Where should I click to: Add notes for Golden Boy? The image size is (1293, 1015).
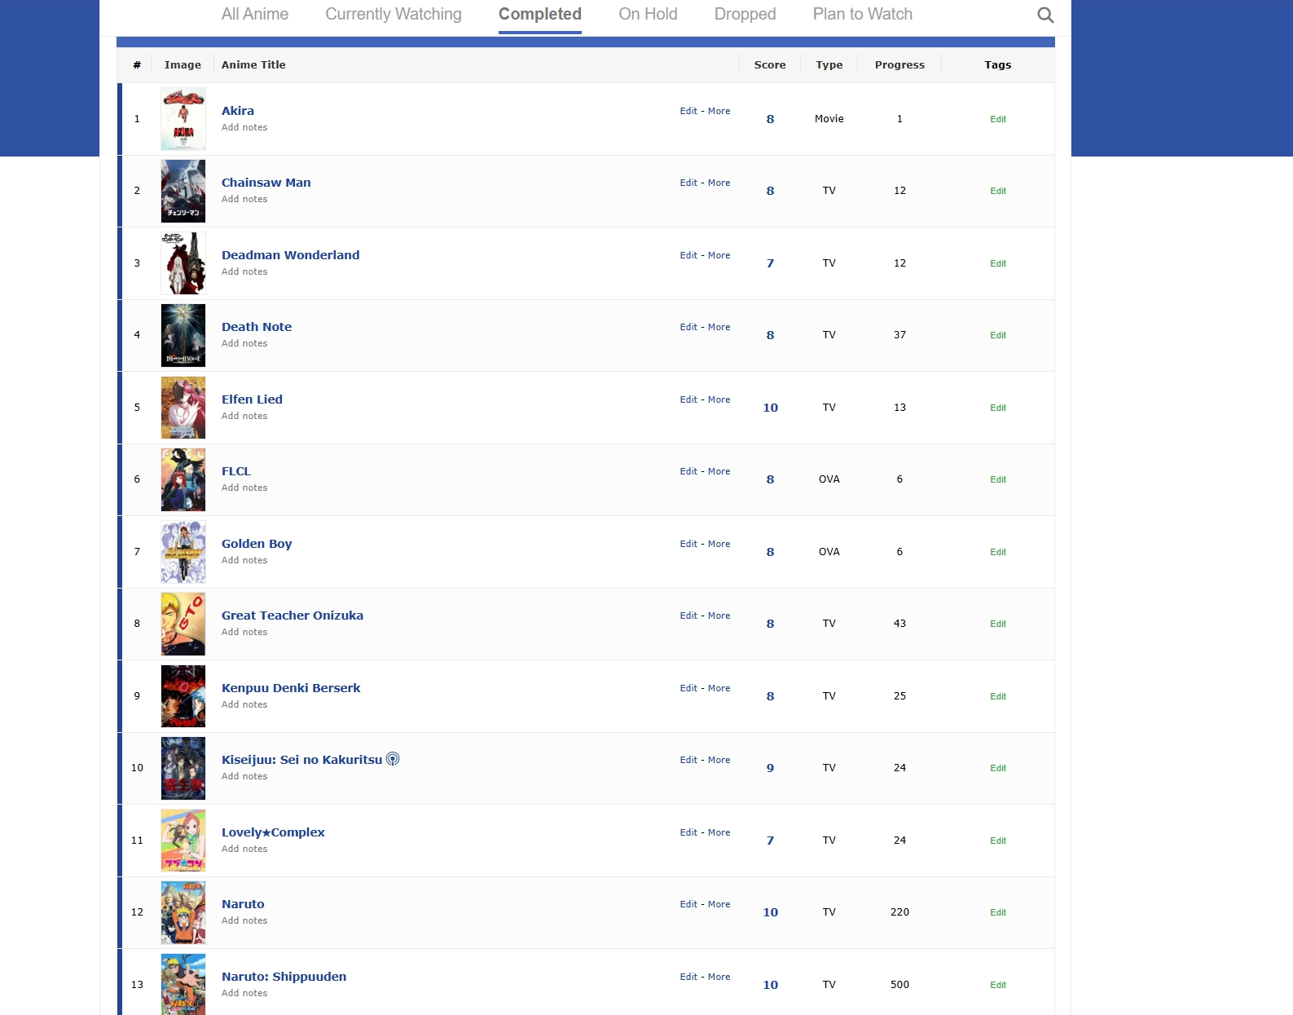244,560
